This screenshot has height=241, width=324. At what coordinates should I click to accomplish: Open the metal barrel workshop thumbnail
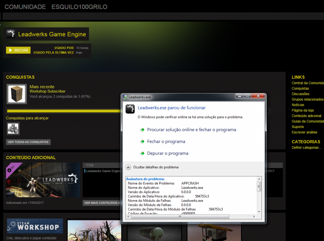154,233
